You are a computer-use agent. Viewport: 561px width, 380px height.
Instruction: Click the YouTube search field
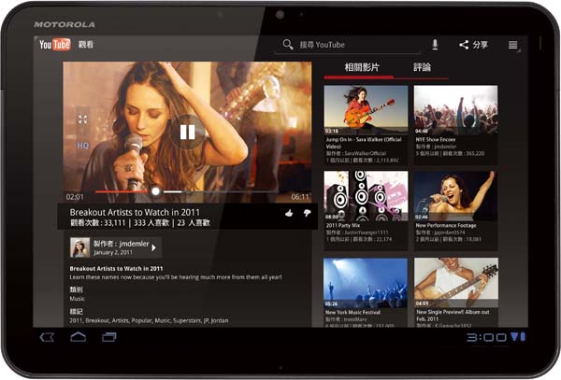coord(355,44)
